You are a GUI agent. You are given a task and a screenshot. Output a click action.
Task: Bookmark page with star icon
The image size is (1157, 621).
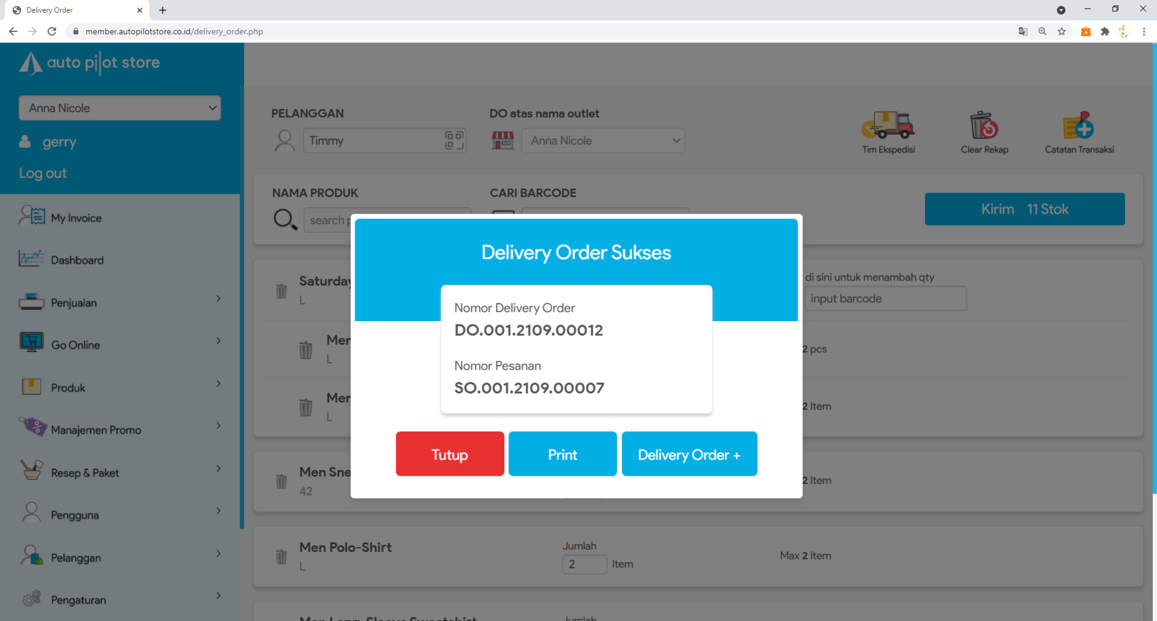tap(1061, 32)
